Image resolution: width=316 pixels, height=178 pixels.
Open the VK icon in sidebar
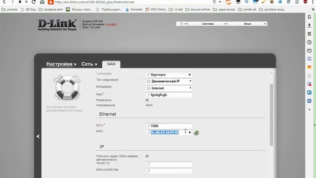coord(310,101)
